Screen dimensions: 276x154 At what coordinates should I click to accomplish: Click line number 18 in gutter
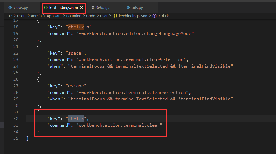click(16, 27)
